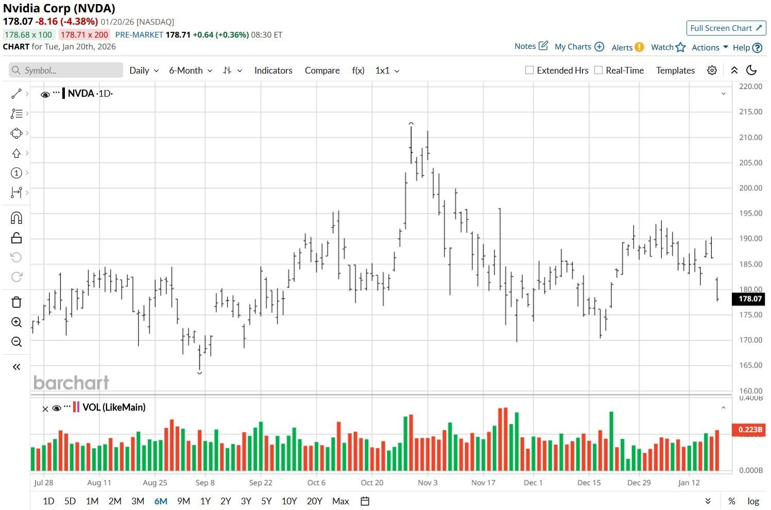Open the Indicators dialog
771x510 pixels.
[x=273, y=71]
